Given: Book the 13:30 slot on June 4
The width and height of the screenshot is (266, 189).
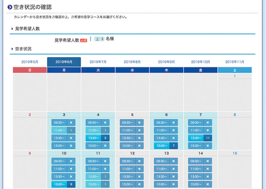Looking at the screenshot, I should [x=98, y=138].
